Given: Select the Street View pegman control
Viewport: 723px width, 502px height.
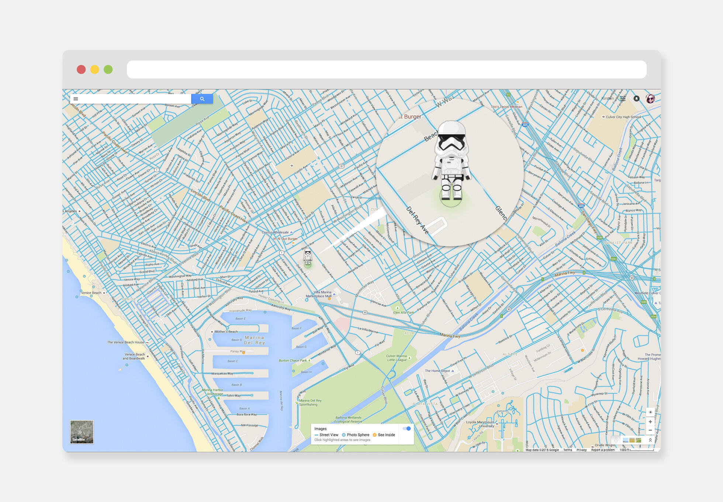Looking at the screenshot, I should tap(616, 440).
